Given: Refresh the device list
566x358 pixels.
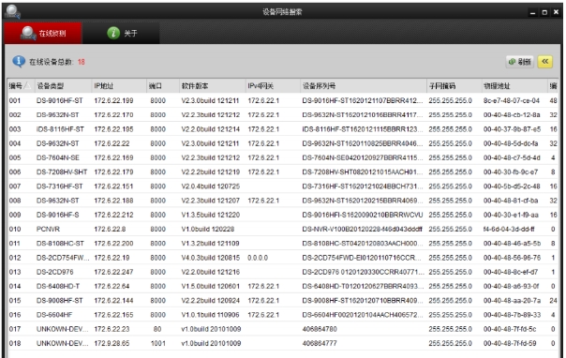Looking at the screenshot, I should coord(520,62).
